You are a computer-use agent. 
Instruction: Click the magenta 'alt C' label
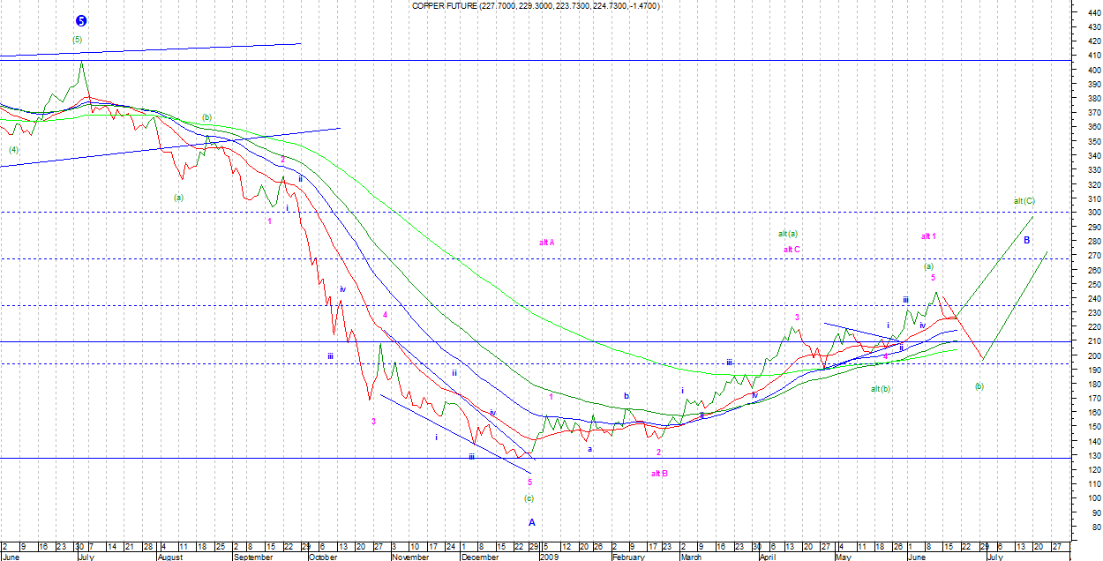(x=792, y=250)
